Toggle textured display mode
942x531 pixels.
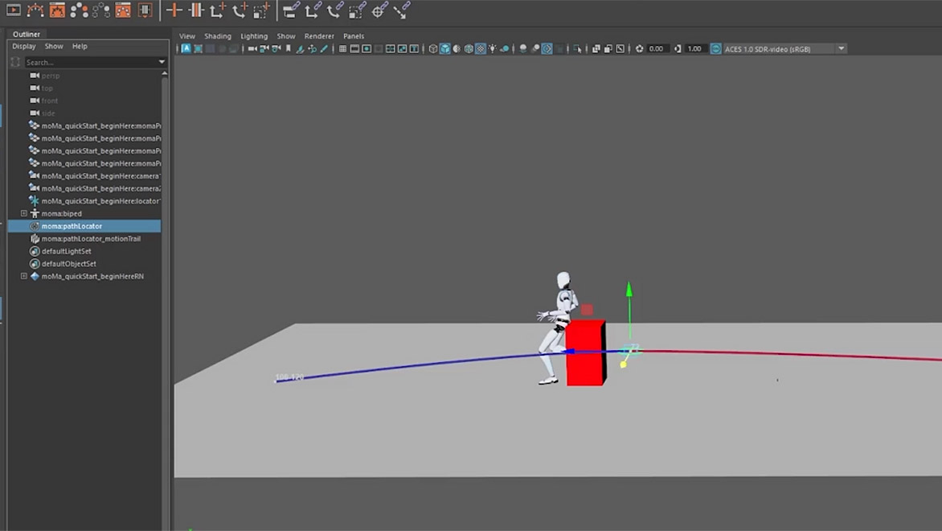tap(481, 49)
